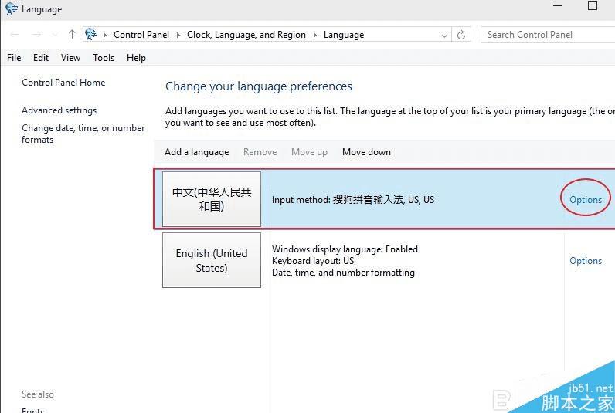The width and height of the screenshot is (615, 413).
Task: Click the Remove language command
Action: tap(260, 152)
